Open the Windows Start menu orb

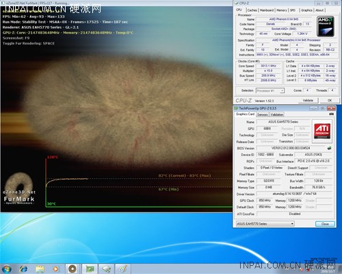click(6, 269)
